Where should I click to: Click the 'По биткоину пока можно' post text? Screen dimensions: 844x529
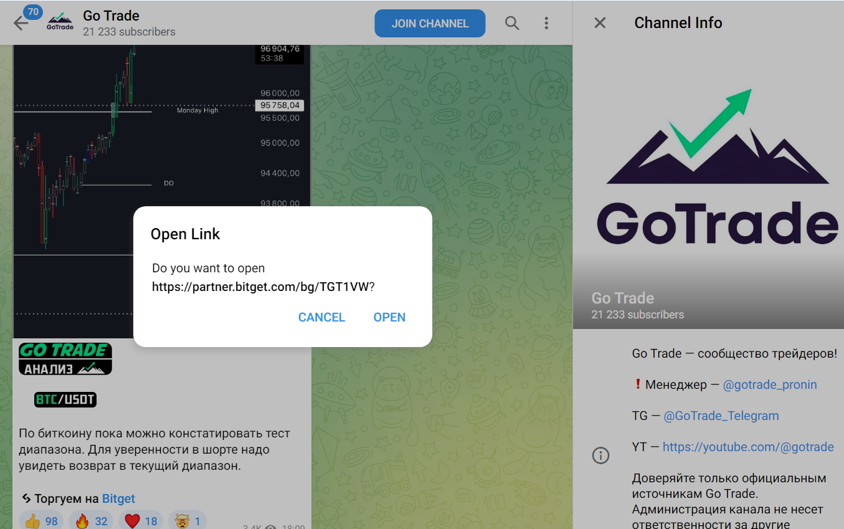154,449
